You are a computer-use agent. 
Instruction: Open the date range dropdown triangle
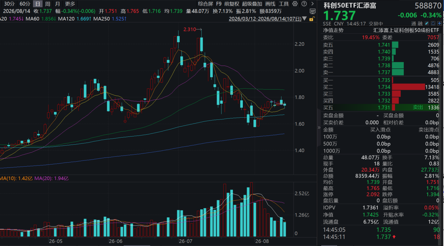(x=304, y=19)
